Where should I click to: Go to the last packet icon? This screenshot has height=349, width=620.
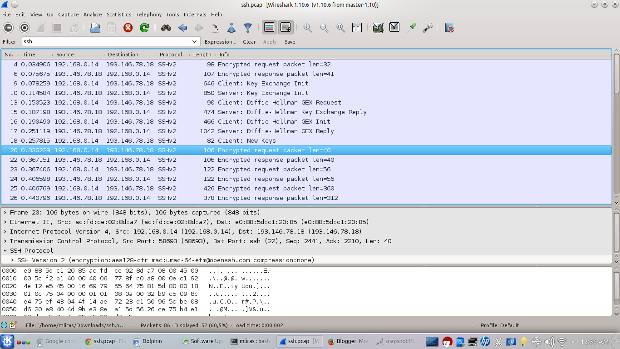[248, 28]
